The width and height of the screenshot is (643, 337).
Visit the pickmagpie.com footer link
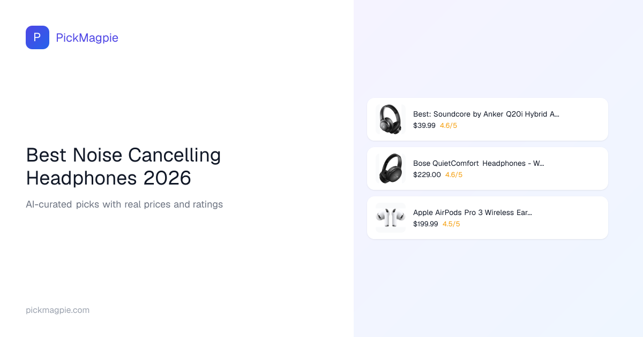click(x=57, y=310)
